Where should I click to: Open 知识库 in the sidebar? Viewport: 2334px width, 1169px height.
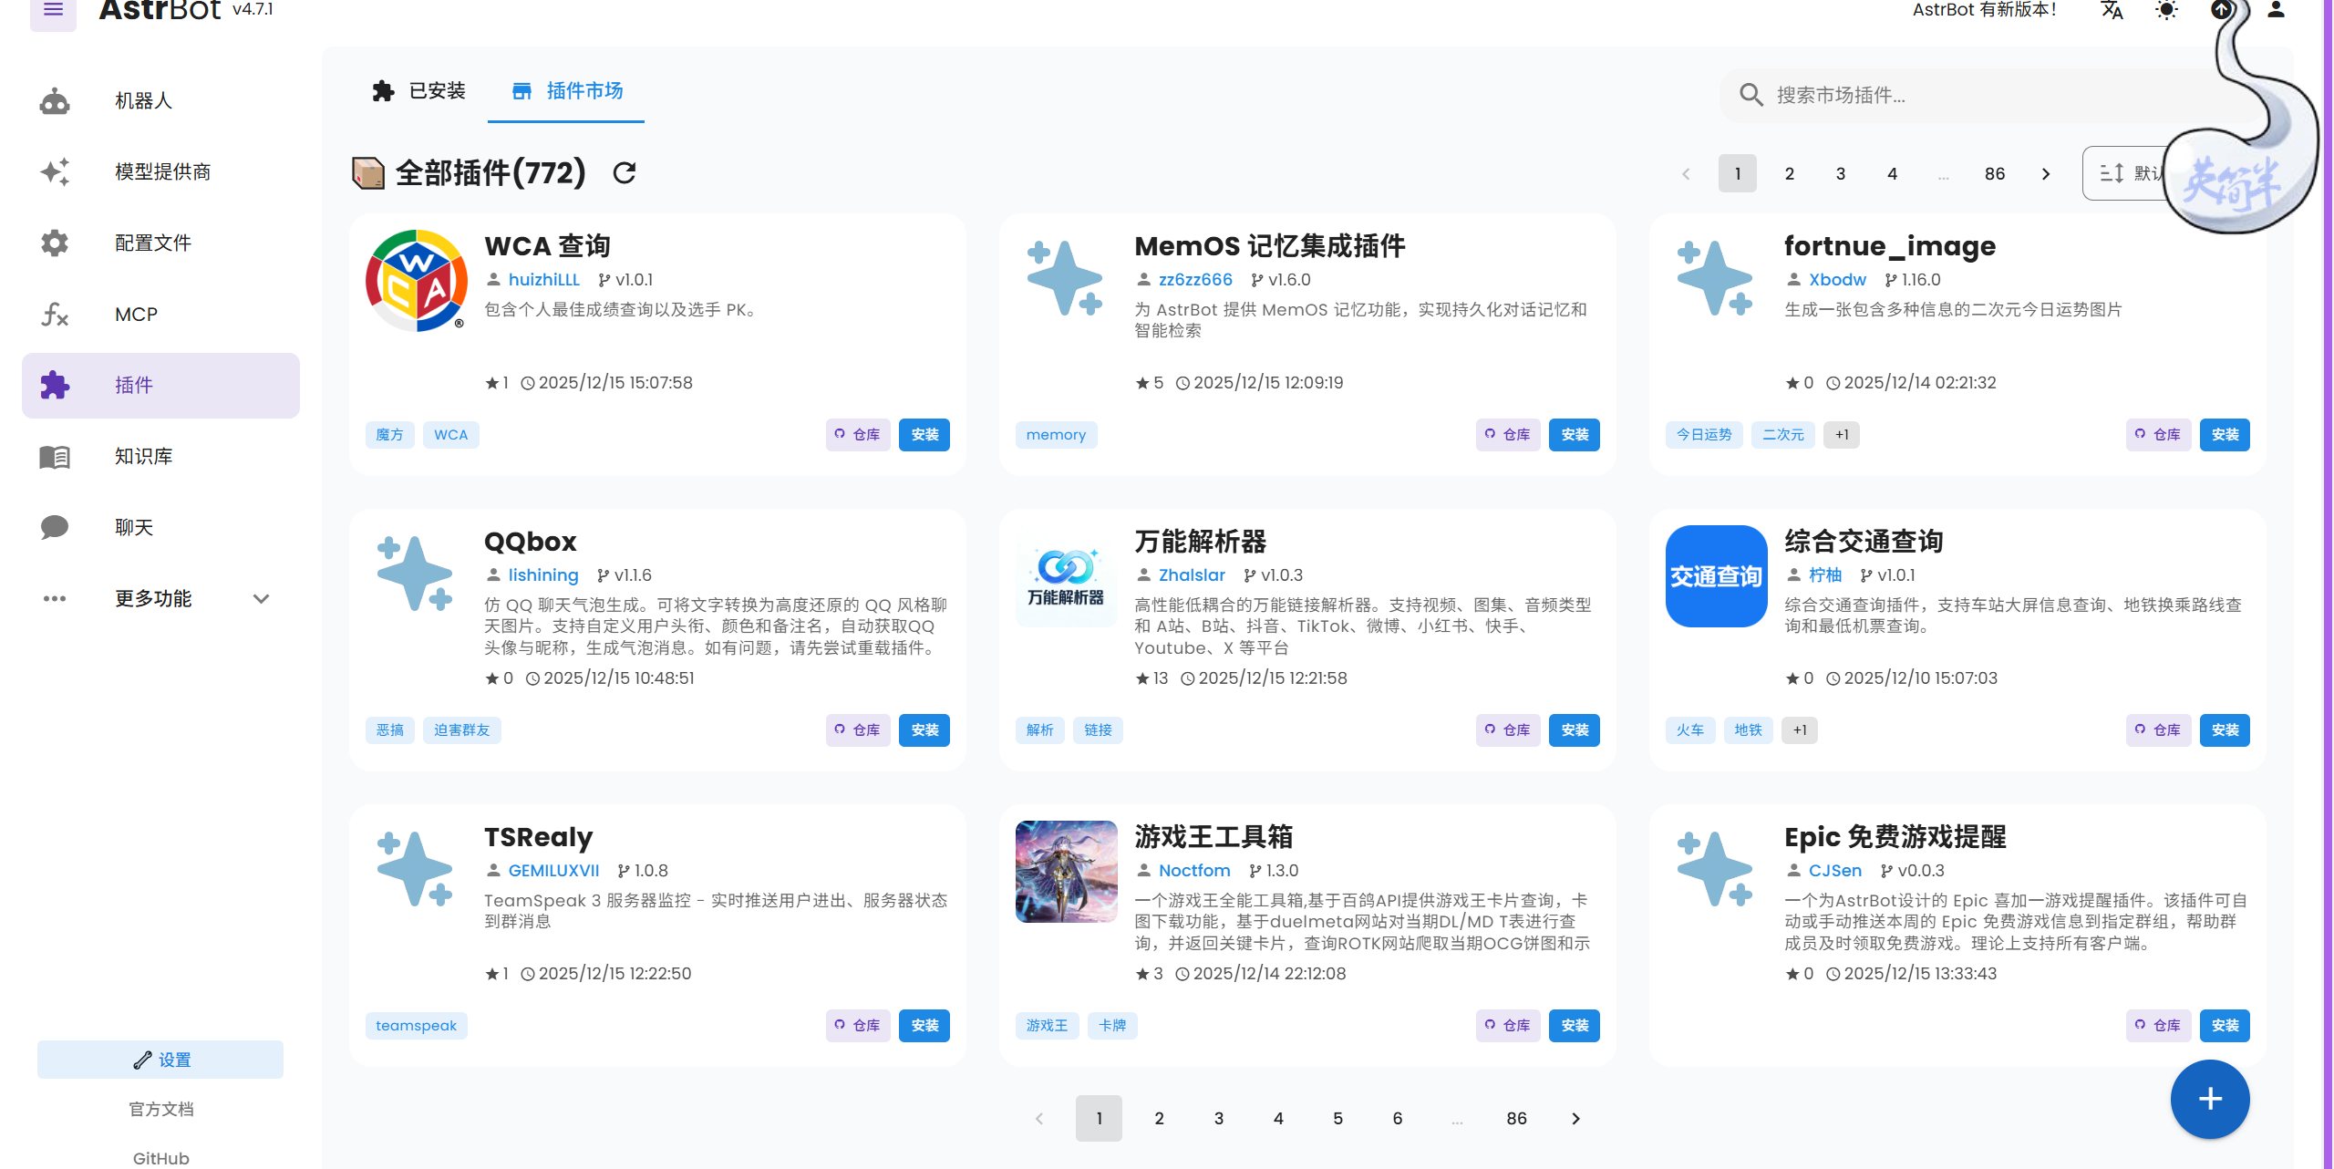(x=160, y=456)
